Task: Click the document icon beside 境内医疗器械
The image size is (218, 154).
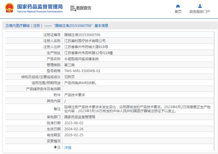Action: 7,26
